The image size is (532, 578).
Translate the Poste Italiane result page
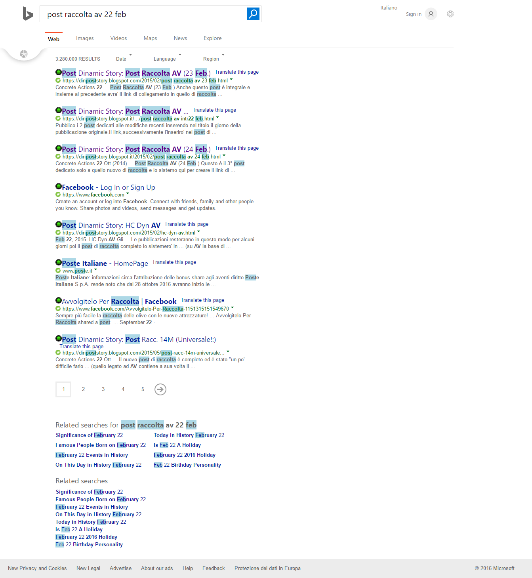174,262
